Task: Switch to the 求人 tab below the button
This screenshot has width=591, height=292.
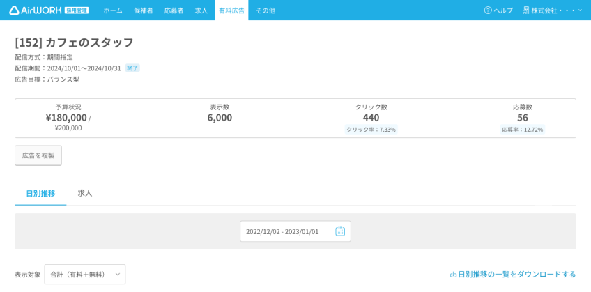Action: click(85, 194)
